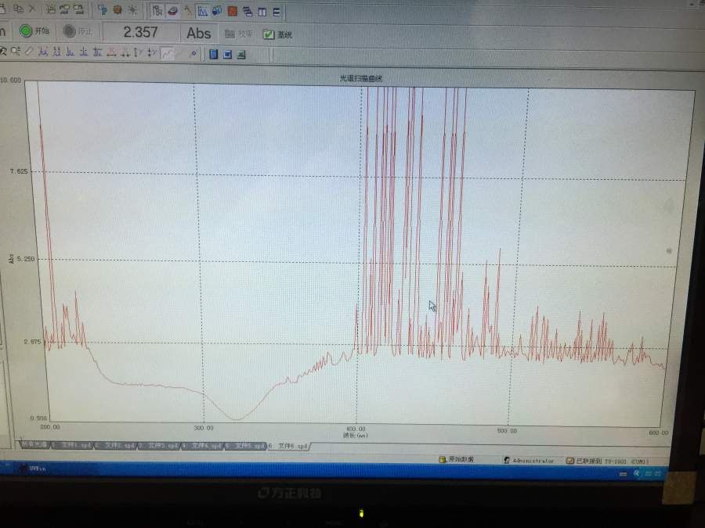Click the 原始数据 raw data status item
Screen dimensions: 705x528
tap(457, 459)
